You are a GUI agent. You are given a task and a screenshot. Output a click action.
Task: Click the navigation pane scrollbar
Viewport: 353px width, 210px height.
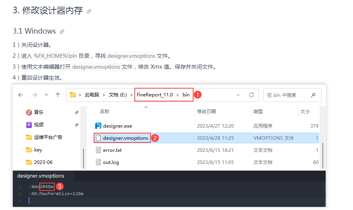click(83, 158)
